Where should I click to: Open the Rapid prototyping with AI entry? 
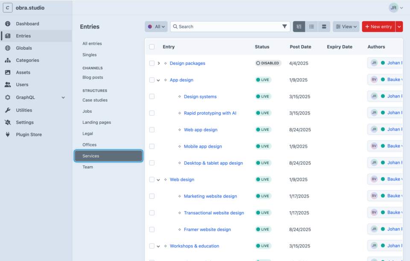point(210,113)
